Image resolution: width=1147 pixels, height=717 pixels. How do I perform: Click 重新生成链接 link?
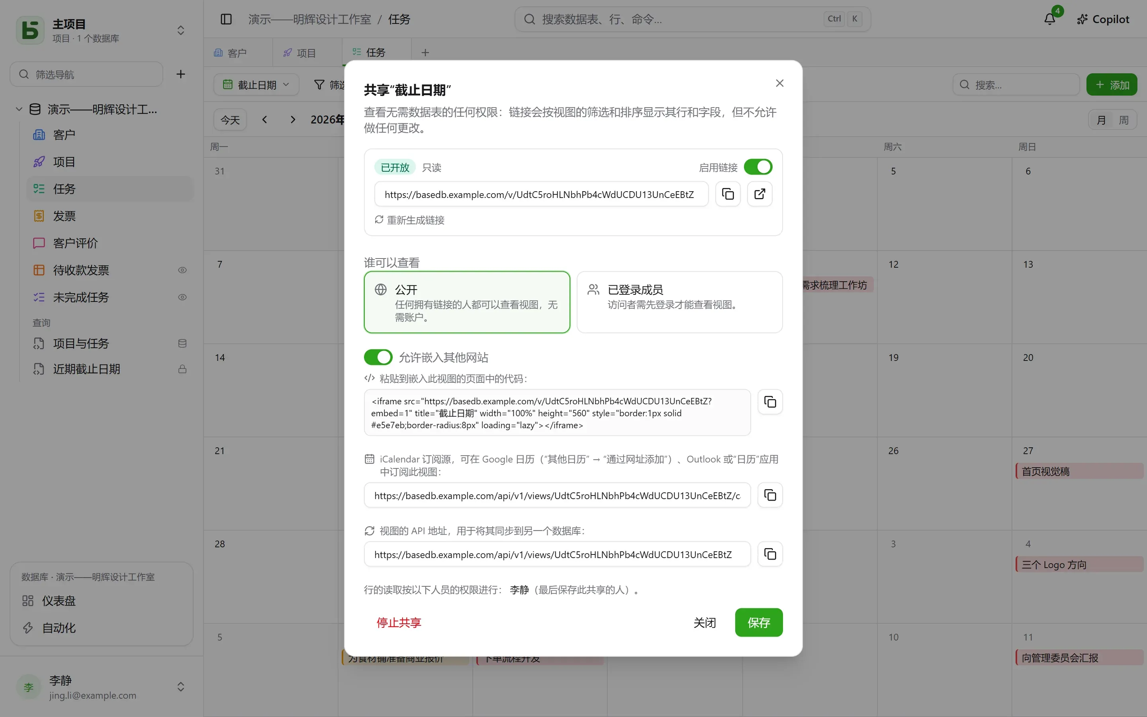coord(409,220)
